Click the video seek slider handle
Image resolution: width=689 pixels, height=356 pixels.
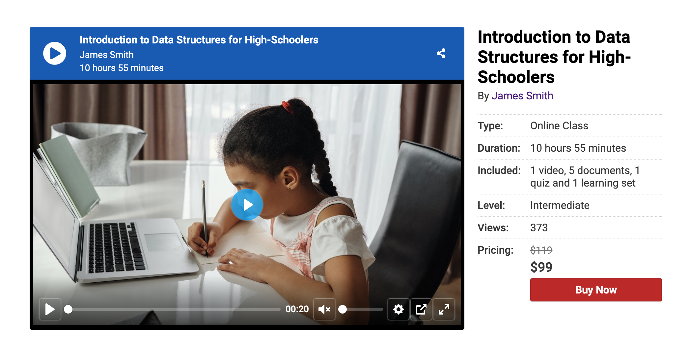coord(68,309)
